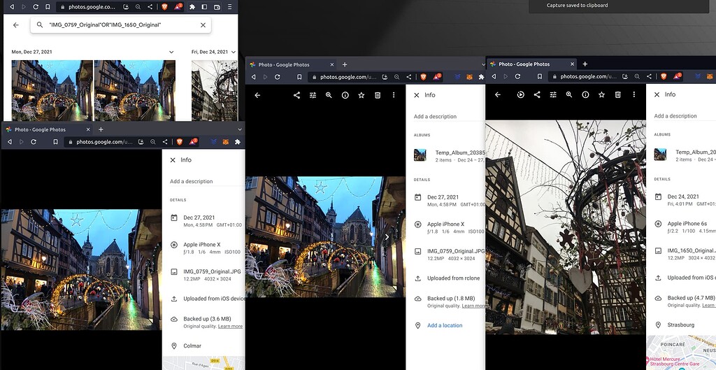Click Brave Shields lion in the Colmar window

[180, 142]
